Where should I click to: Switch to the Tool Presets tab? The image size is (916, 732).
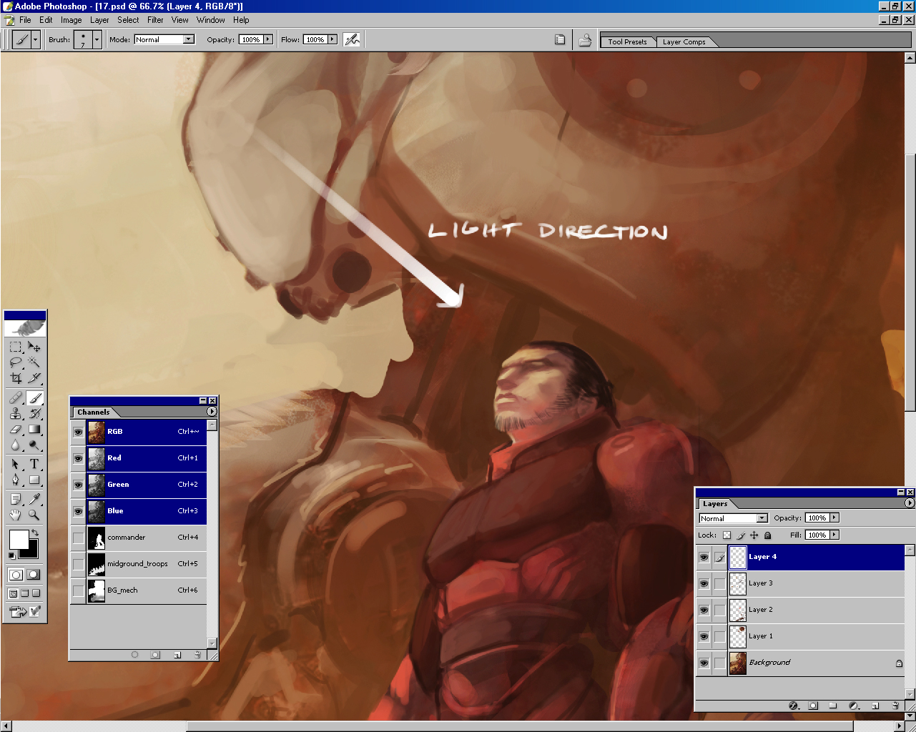(627, 42)
